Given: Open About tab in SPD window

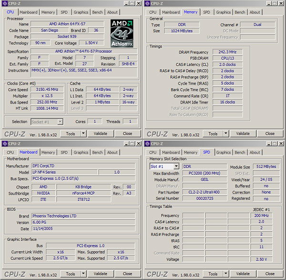Looking at the screenshot, I should pos(255,152).
